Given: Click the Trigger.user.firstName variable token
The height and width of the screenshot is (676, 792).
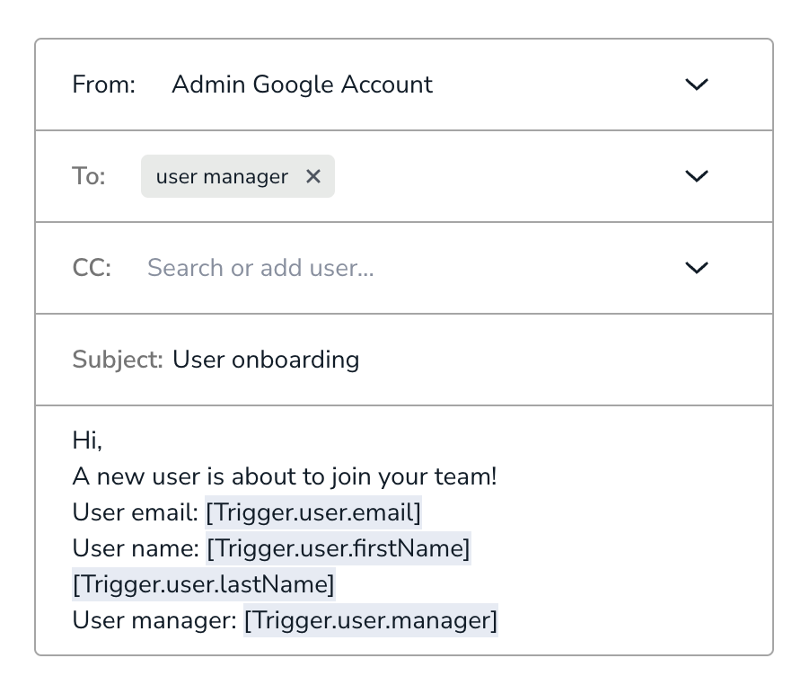Looking at the screenshot, I should click(x=339, y=548).
